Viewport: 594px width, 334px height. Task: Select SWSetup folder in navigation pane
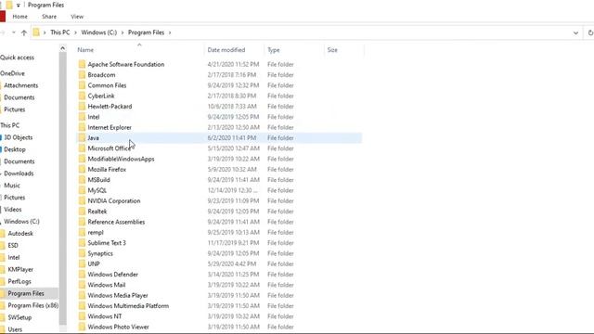tap(19, 317)
